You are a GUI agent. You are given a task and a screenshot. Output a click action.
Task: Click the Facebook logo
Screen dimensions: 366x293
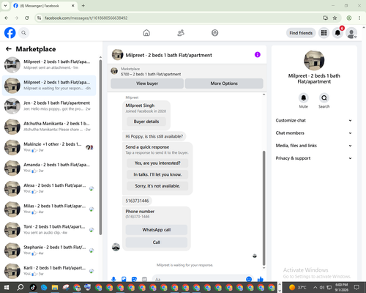(10, 33)
